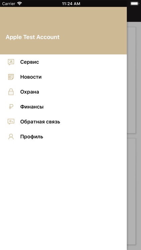The height and width of the screenshot is (250, 141).
Task: Click the person Профиль icon
Action: [11, 137]
